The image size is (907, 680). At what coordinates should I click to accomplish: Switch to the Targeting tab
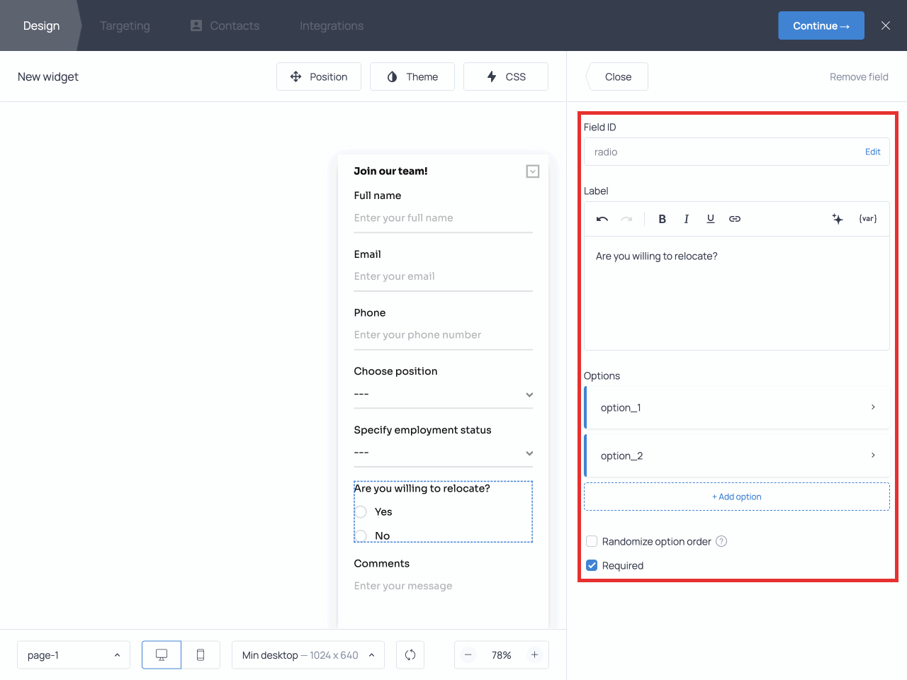click(x=125, y=25)
